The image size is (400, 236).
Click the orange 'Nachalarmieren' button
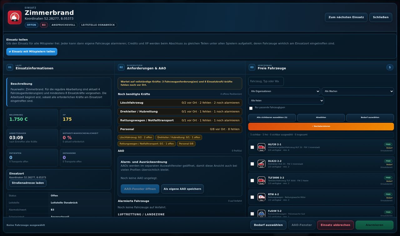tap(321, 126)
